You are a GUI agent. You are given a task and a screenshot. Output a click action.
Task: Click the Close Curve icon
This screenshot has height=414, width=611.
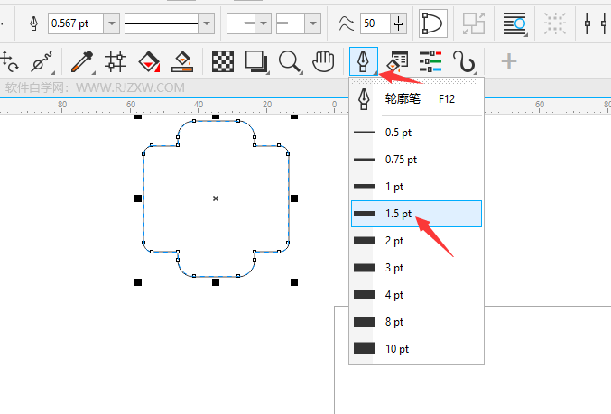click(x=433, y=23)
